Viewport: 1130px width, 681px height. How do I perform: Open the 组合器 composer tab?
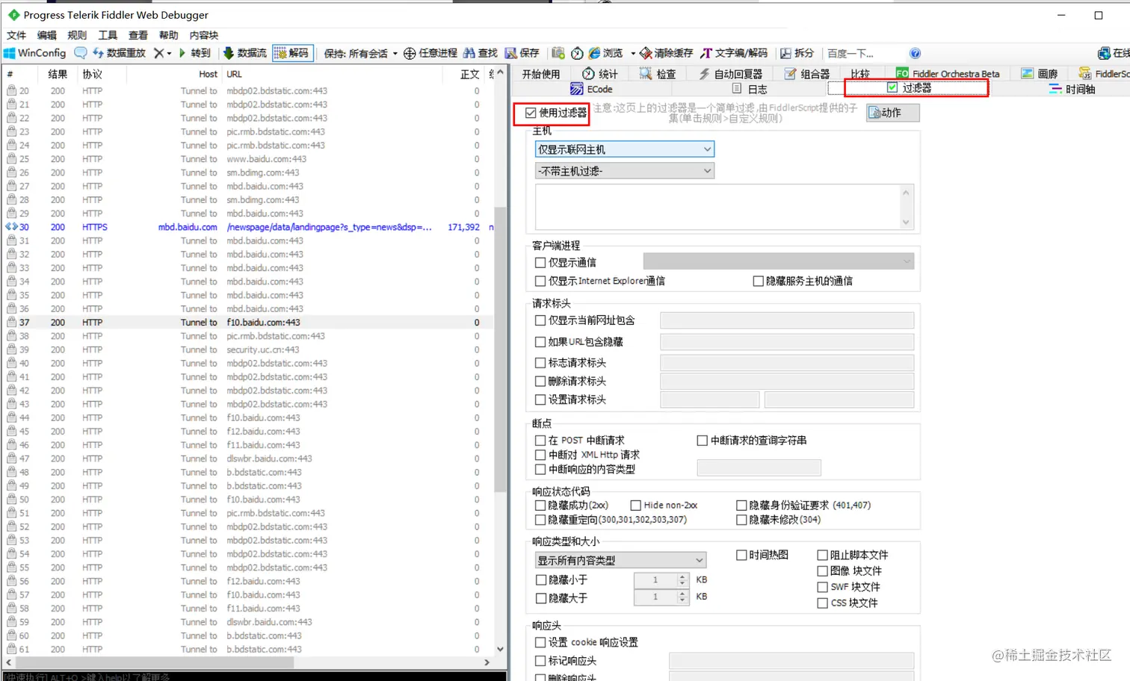click(807, 73)
